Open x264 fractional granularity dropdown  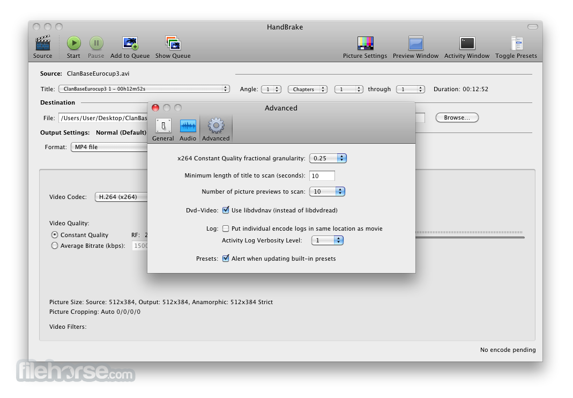[x=328, y=158]
